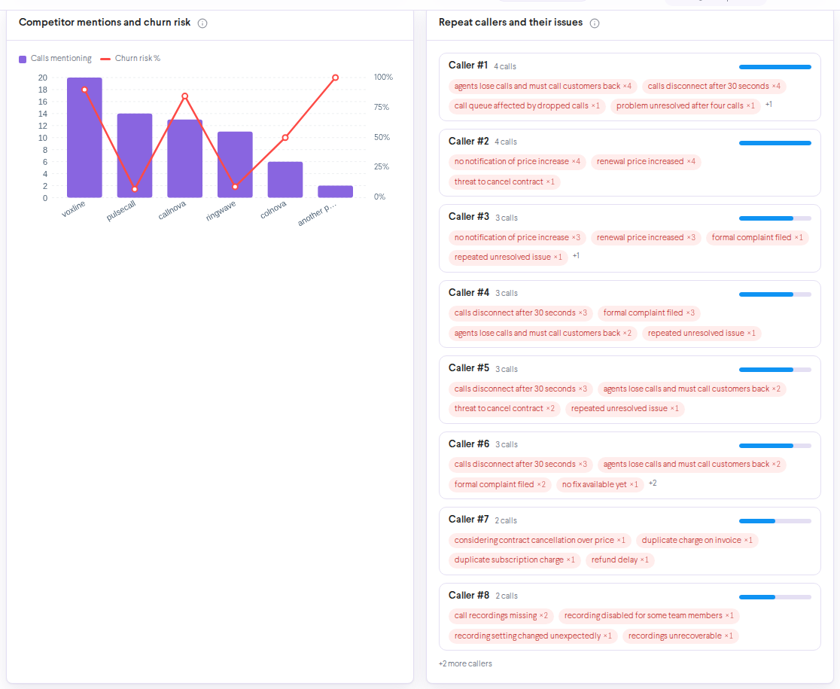Click Caller #3 'repeated unresolved issue ×1' tag
Viewport: 840px width, 689px height.
(508, 258)
